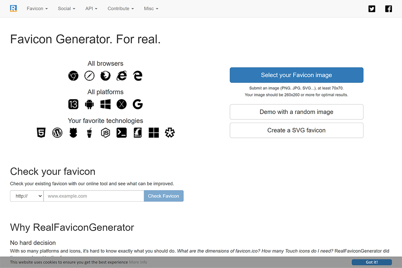Viewport: 402px width, 268px height.
Task: Click Create a SVG favicon button
Action: tap(296, 131)
